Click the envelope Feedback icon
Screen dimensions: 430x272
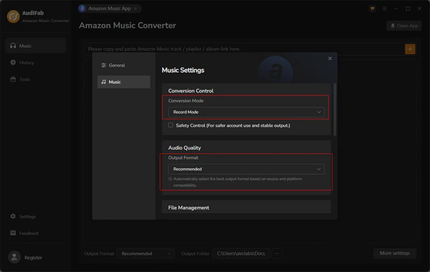(x=13, y=233)
